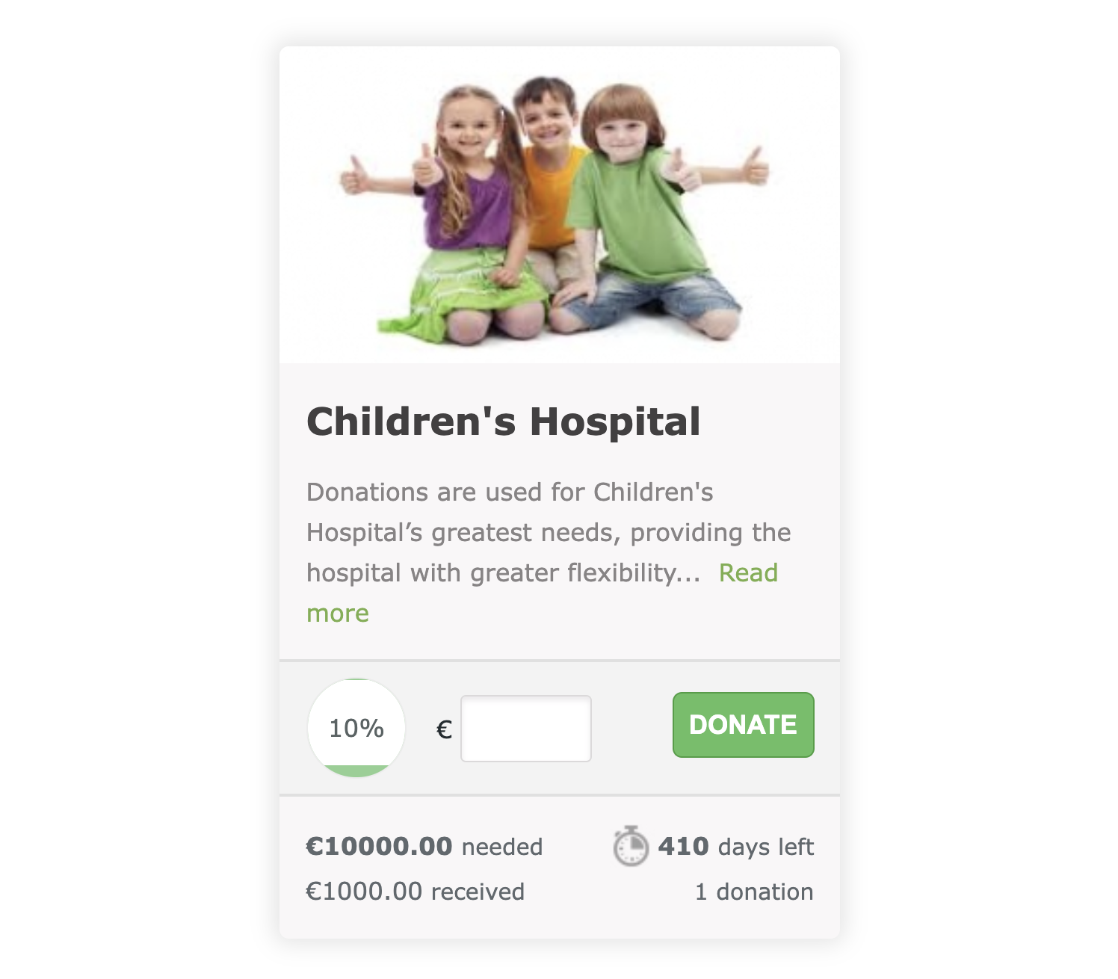Click the green DONATE button
The image size is (1118, 979).
743,725
